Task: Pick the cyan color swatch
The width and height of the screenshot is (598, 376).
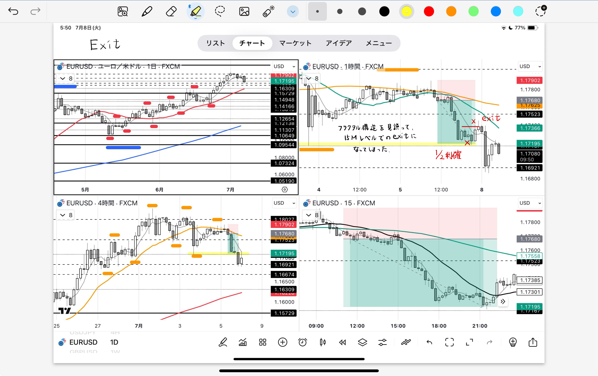Action: tap(518, 11)
